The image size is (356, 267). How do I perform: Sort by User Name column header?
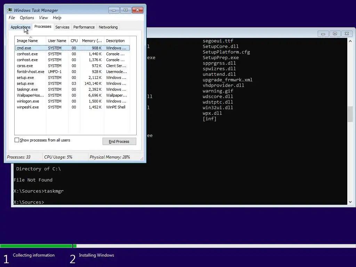pyautogui.click(x=57, y=41)
